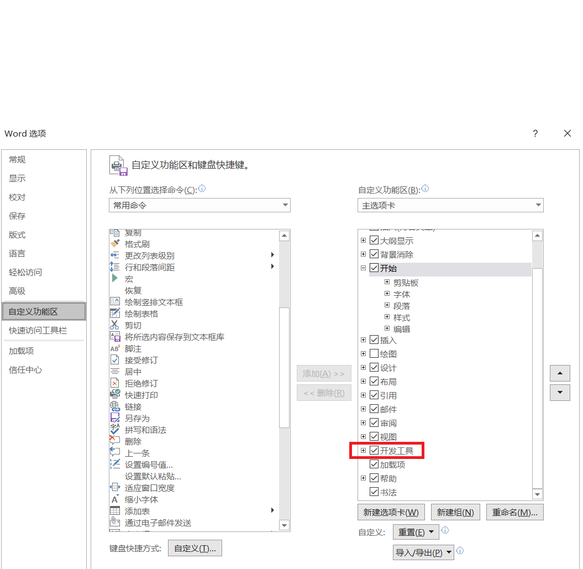Image resolution: width=583 pixels, height=569 pixels.
Task: Uncheck the 大纲显示 tab checkbox
Action: tap(374, 241)
